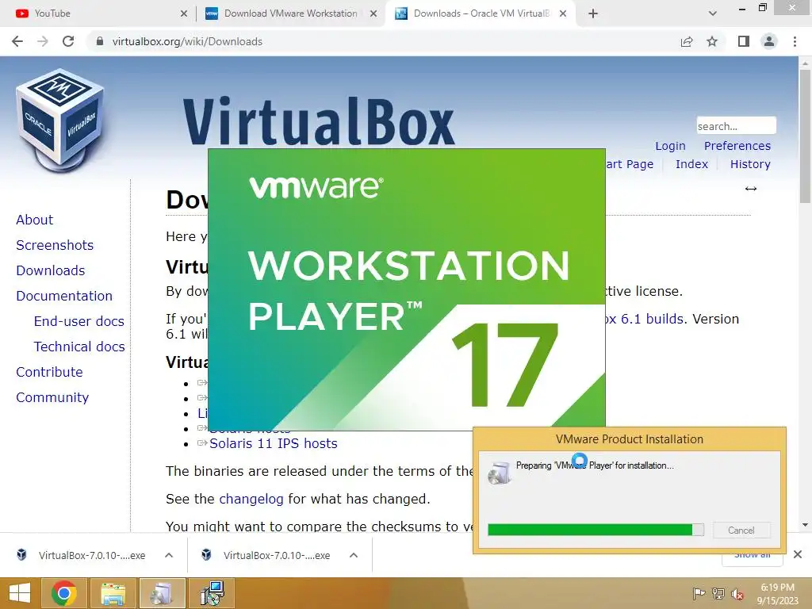Close the Oracle VM VirtualBox tab
The image size is (812, 609).
click(x=564, y=14)
